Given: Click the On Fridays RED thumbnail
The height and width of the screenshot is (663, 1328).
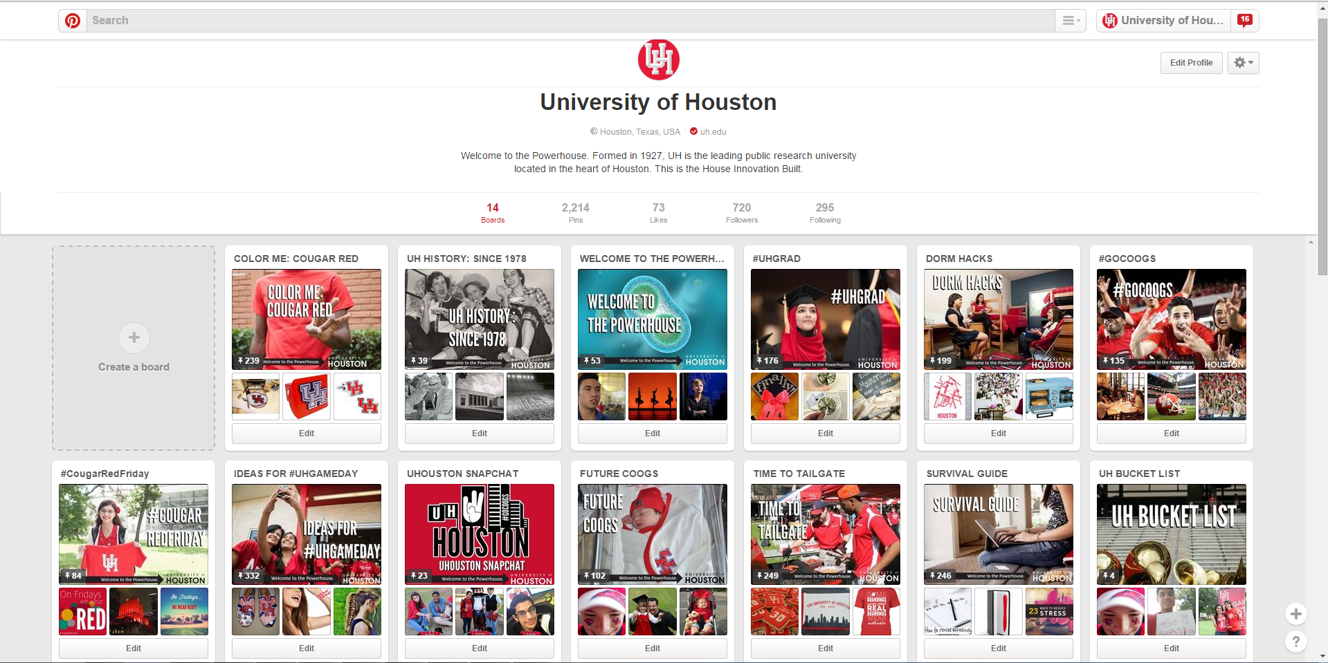Looking at the screenshot, I should coord(82,612).
